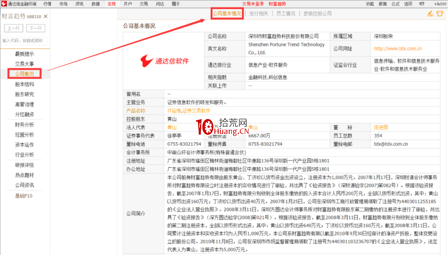Open the IT运维 product link
Viewport: 448px width, 255px height.
coord(174,111)
